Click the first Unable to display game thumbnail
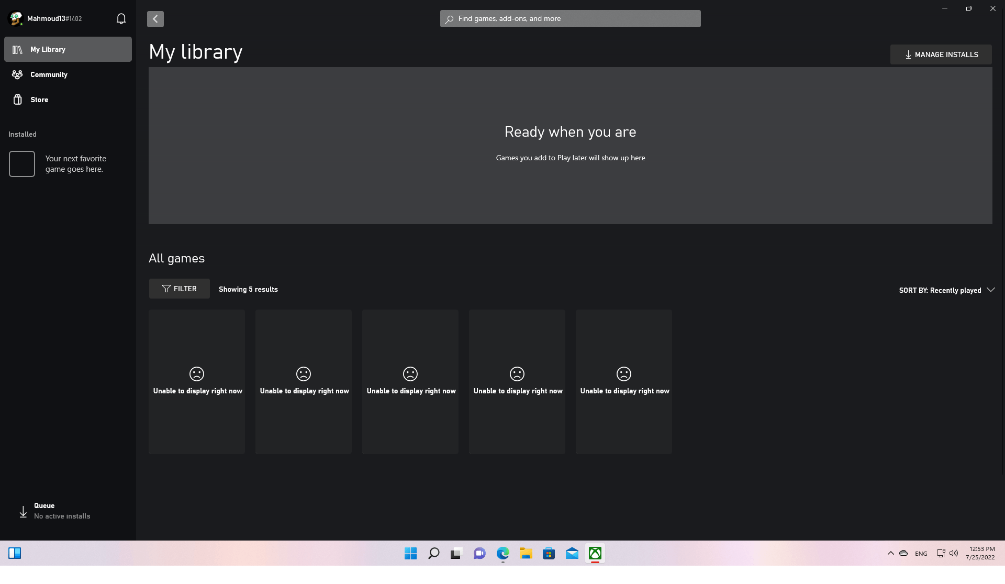Screen dimensions: 1005x584 197,382
